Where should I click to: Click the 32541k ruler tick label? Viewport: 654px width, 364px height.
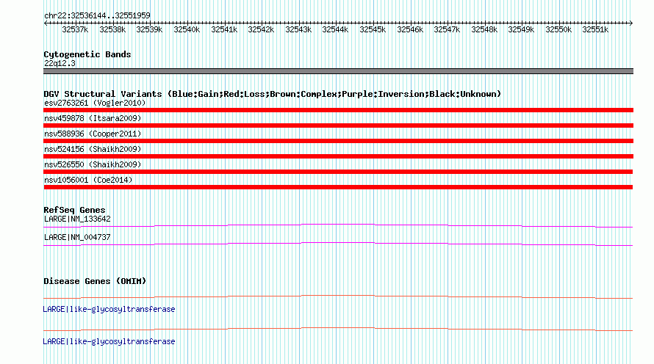click(224, 29)
